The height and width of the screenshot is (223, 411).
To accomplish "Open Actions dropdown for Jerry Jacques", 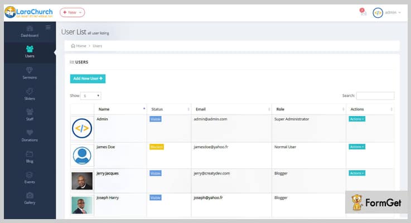I will tap(357, 173).
